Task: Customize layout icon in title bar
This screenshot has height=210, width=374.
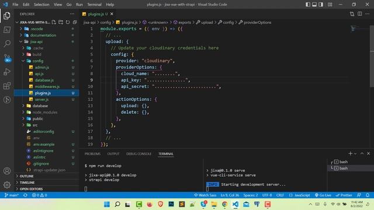Action: (330, 4)
